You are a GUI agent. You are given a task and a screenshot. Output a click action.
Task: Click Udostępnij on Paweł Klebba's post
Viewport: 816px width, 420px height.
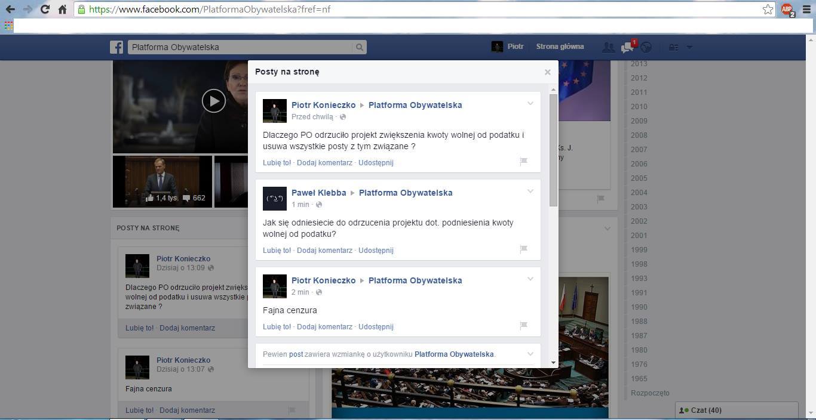tap(376, 251)
